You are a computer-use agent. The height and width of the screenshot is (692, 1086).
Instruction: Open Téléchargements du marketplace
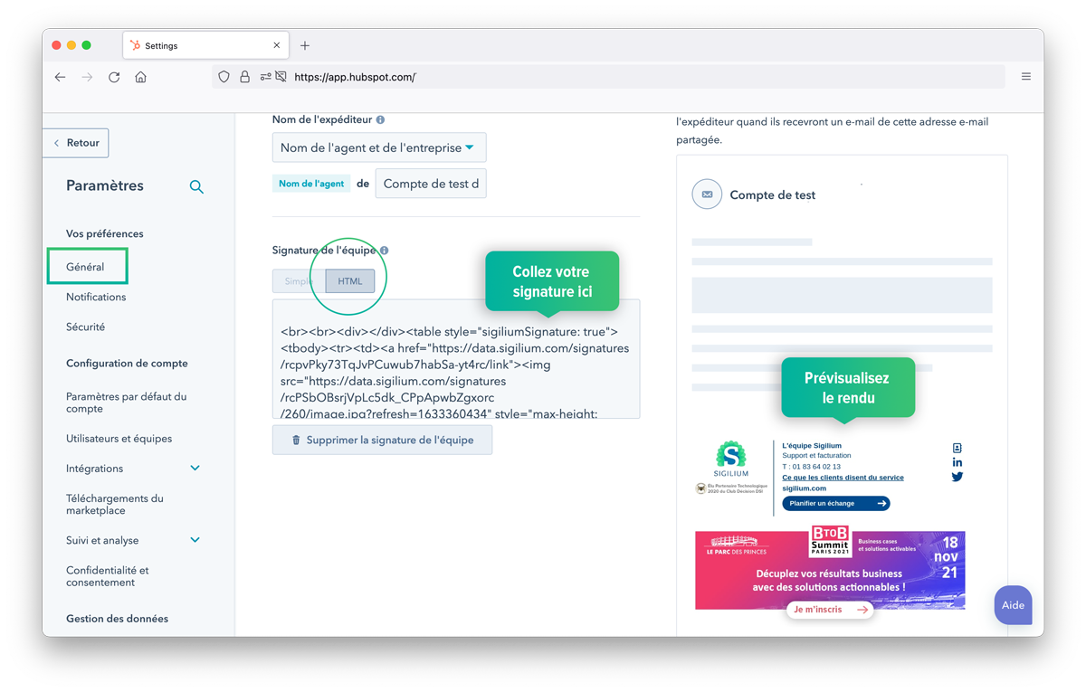click(x=115, y=505)
